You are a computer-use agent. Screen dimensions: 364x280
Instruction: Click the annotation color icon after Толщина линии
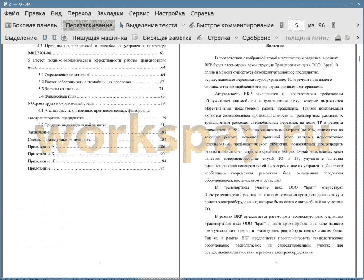click(x=338, y=38)
